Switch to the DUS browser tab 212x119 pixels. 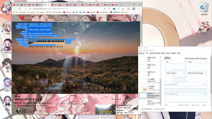92,5
